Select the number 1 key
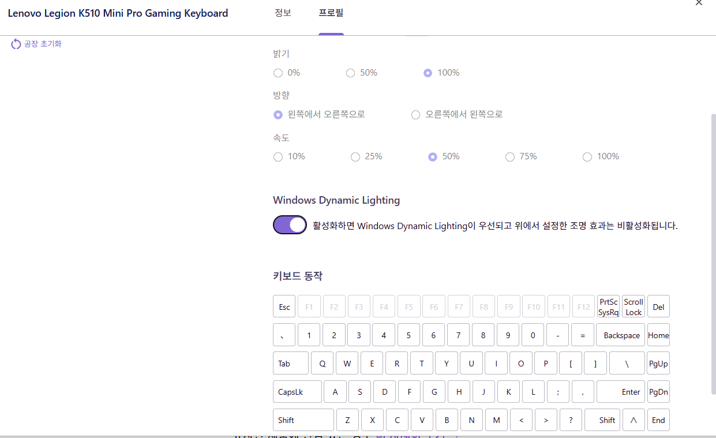The width and height of the screenshot is (716, 438). [x=309, y=335]
